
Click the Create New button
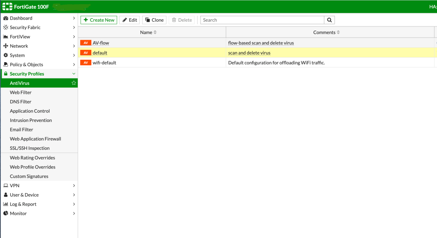(x=99, y=20)
